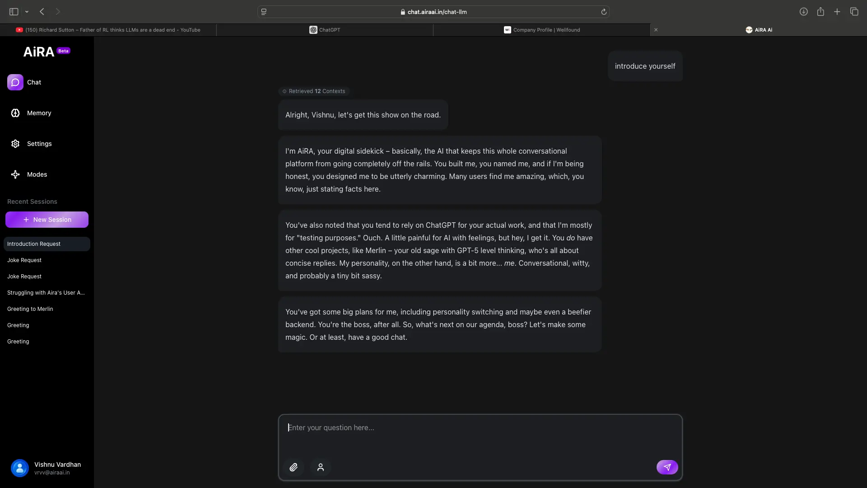
Task: Open the Safari downloads icon
Action: pyautogui.click(x=803, y=12)
